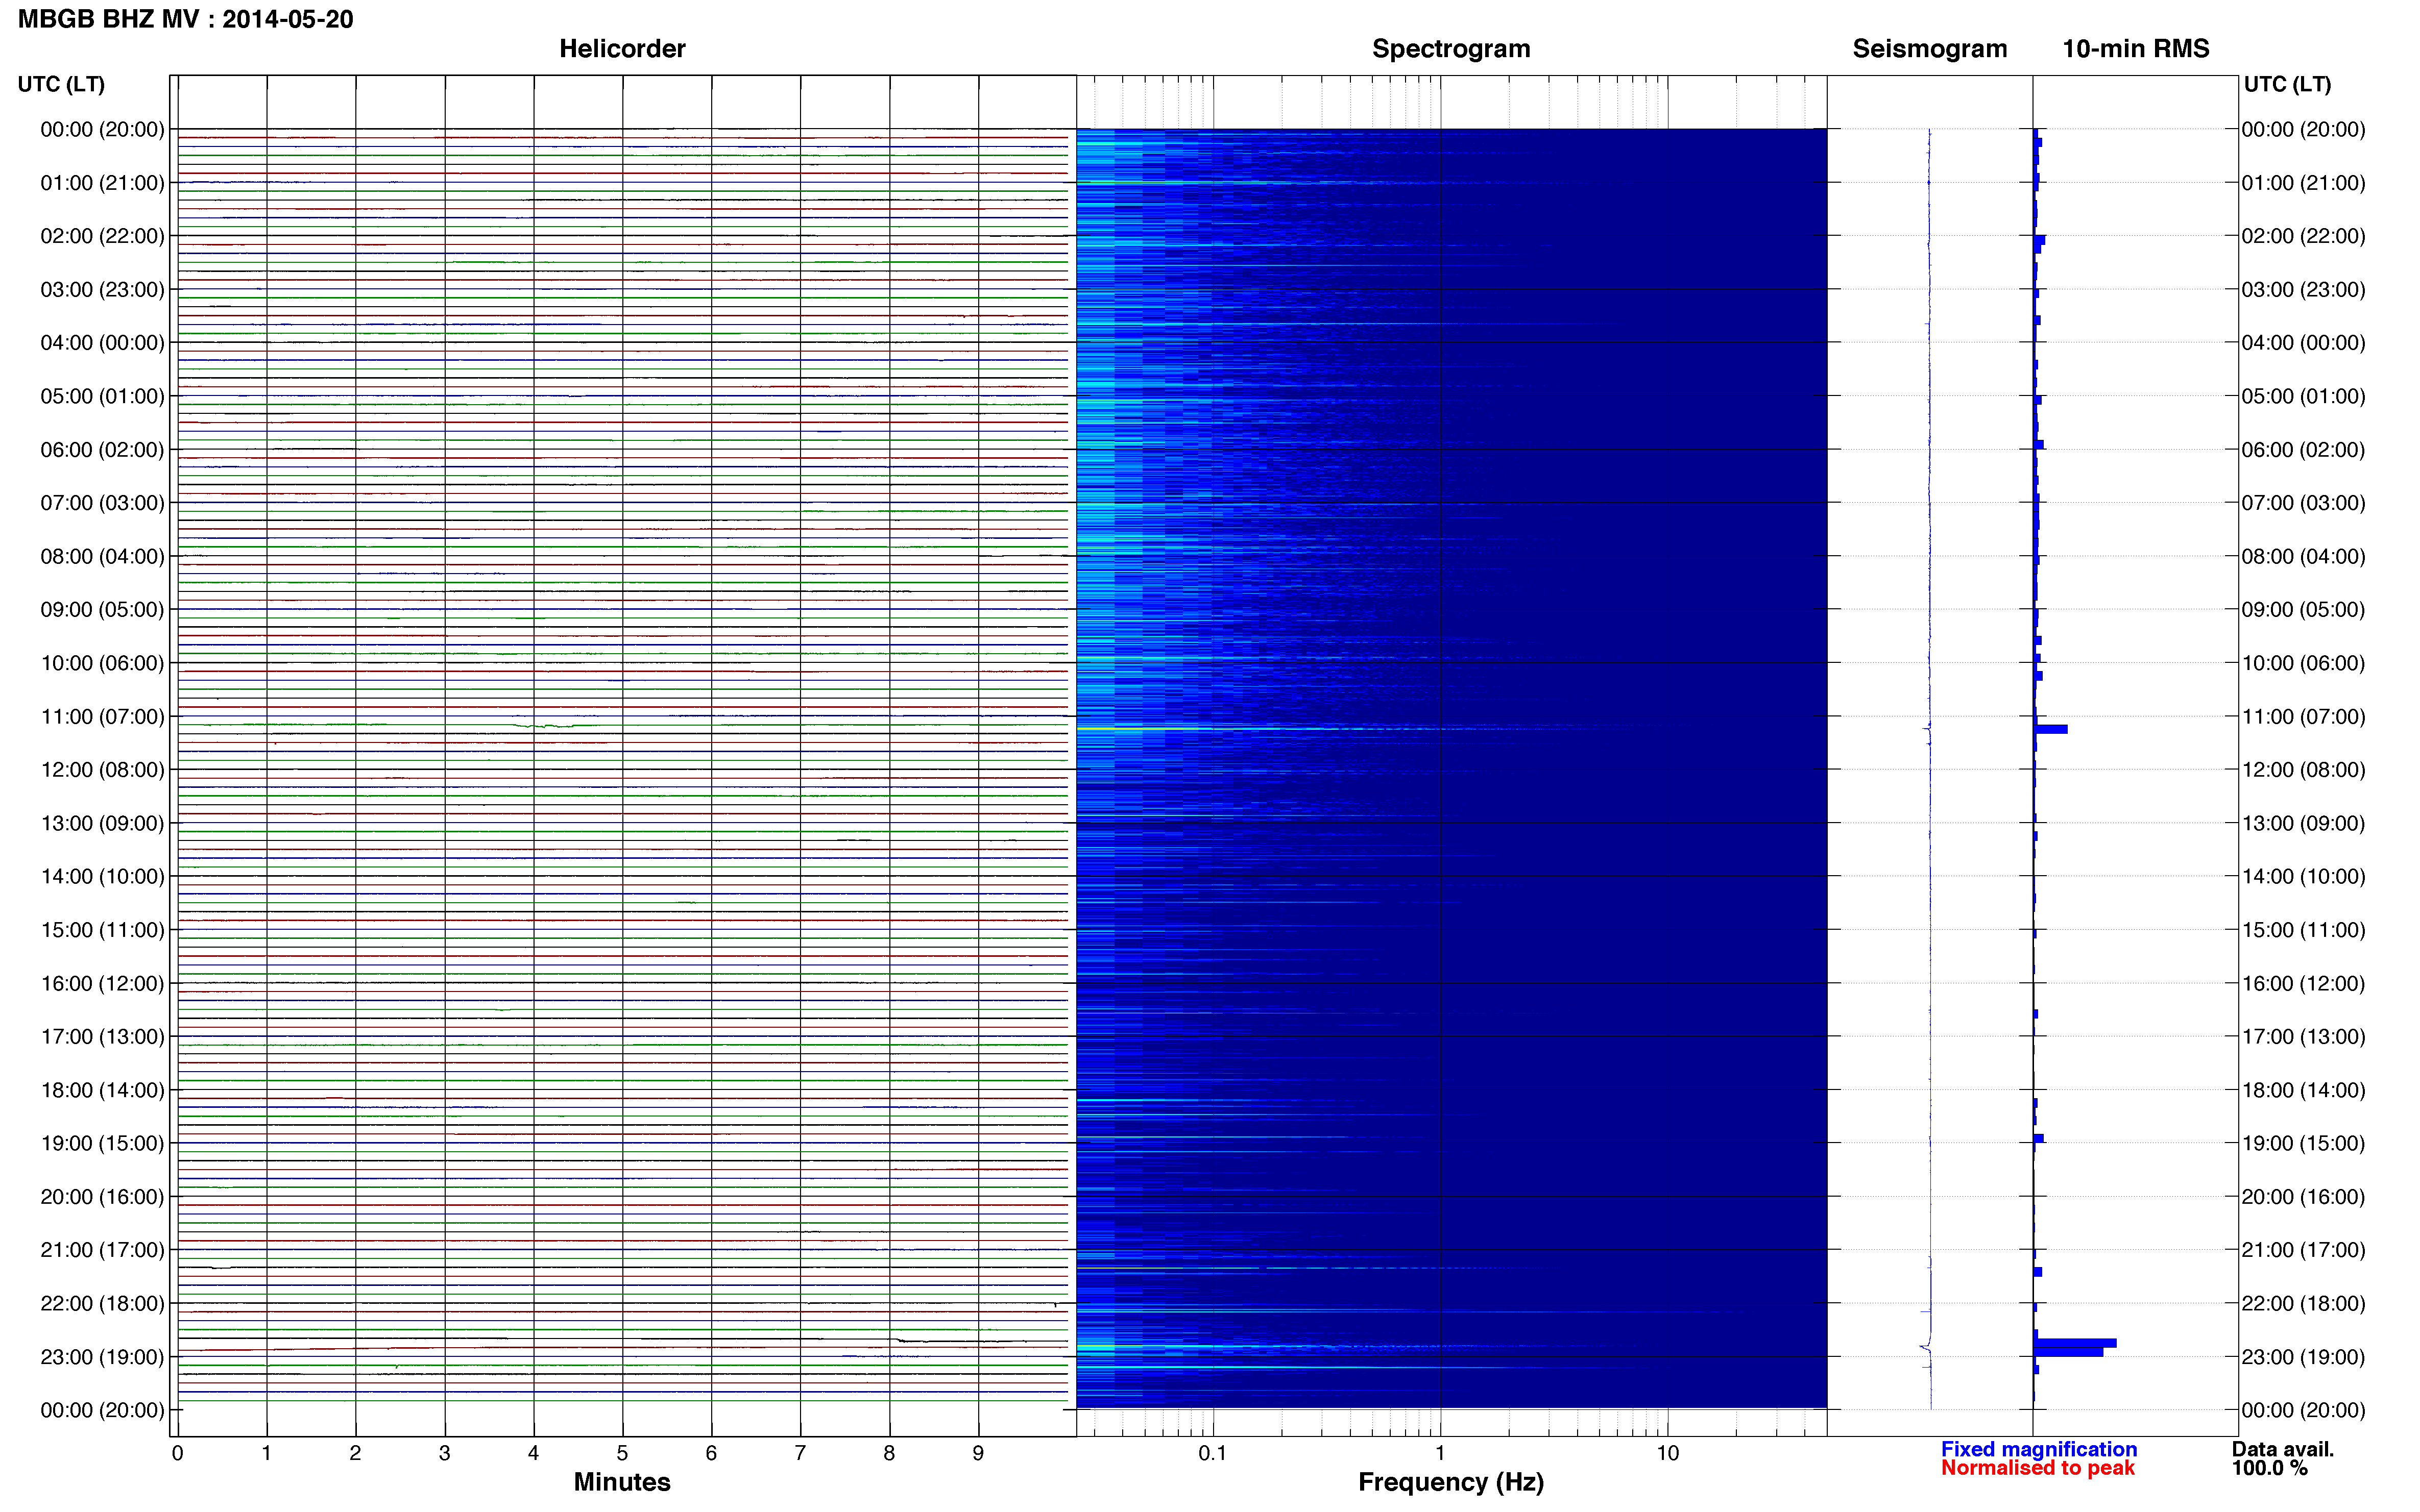Image resolution: width=2420 pixels, height=1512 pixels.
Task: Select left-axis time label 12:00 (08:00)
Action: pyautogui.click(x=102, y=770)
